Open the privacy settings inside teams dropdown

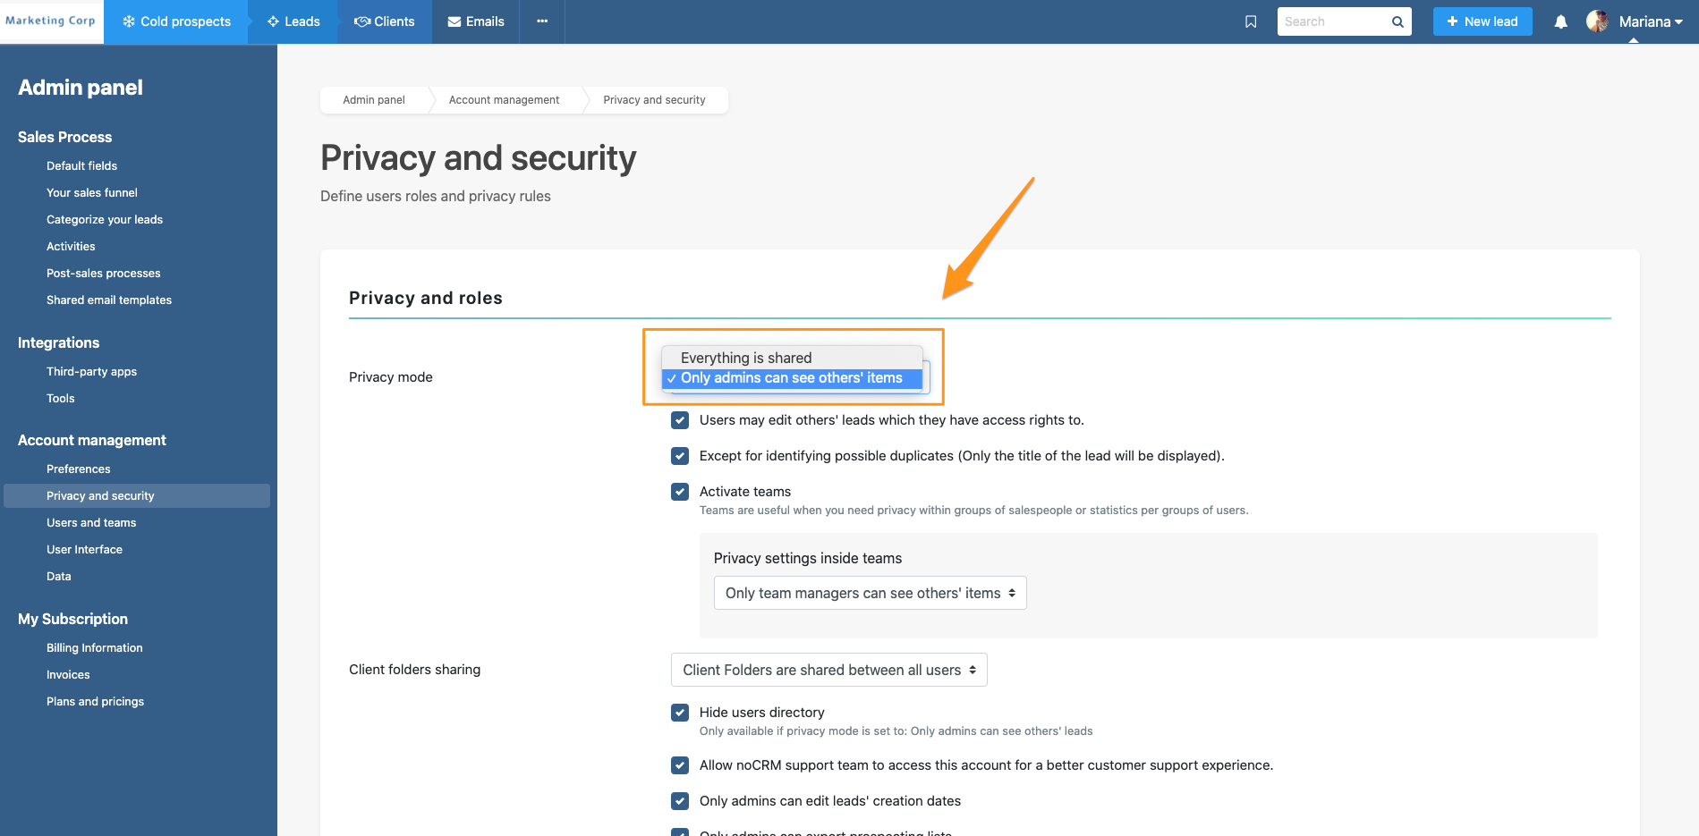click(x=870, y=593)
